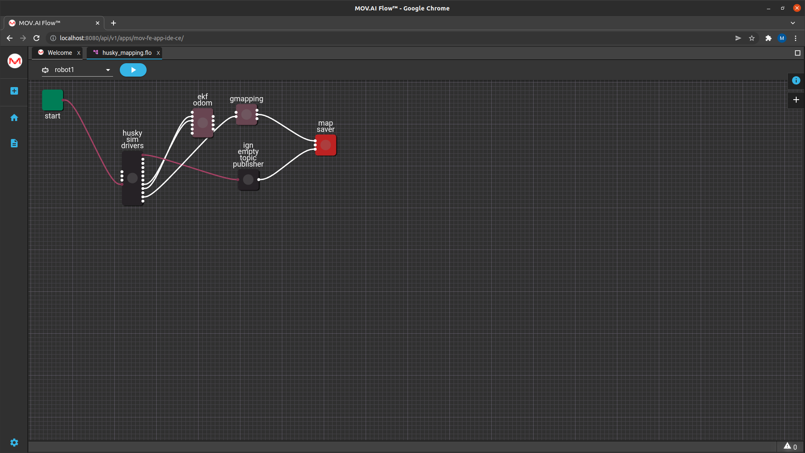Click the MOV.AI logo icon

tap(15, 61)
